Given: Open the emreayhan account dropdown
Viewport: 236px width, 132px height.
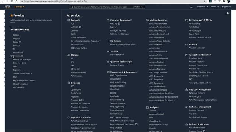Looking at the screenshot, I should (202, 7).
